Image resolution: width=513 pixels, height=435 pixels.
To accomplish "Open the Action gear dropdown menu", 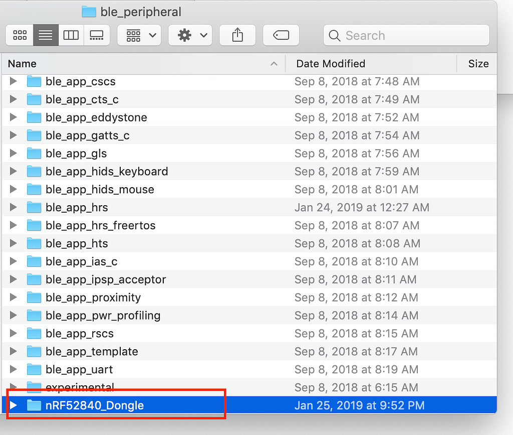I will click(190, 35).
